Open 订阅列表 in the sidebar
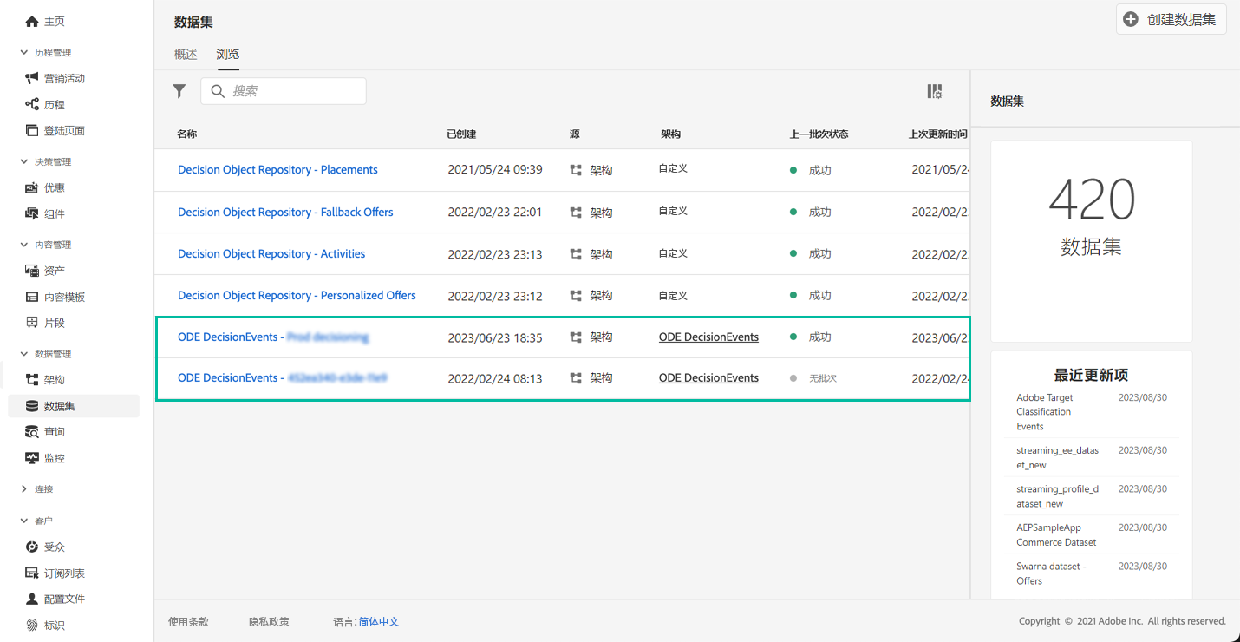This screenshot has width=1240, height=642. click(x=64, y=573)
